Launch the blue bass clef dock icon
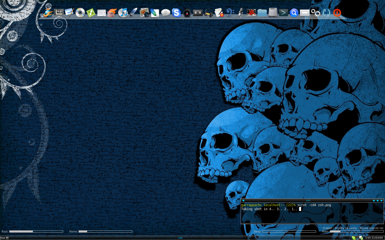Viewport: 385px width, 240px height. click(230, 13)
